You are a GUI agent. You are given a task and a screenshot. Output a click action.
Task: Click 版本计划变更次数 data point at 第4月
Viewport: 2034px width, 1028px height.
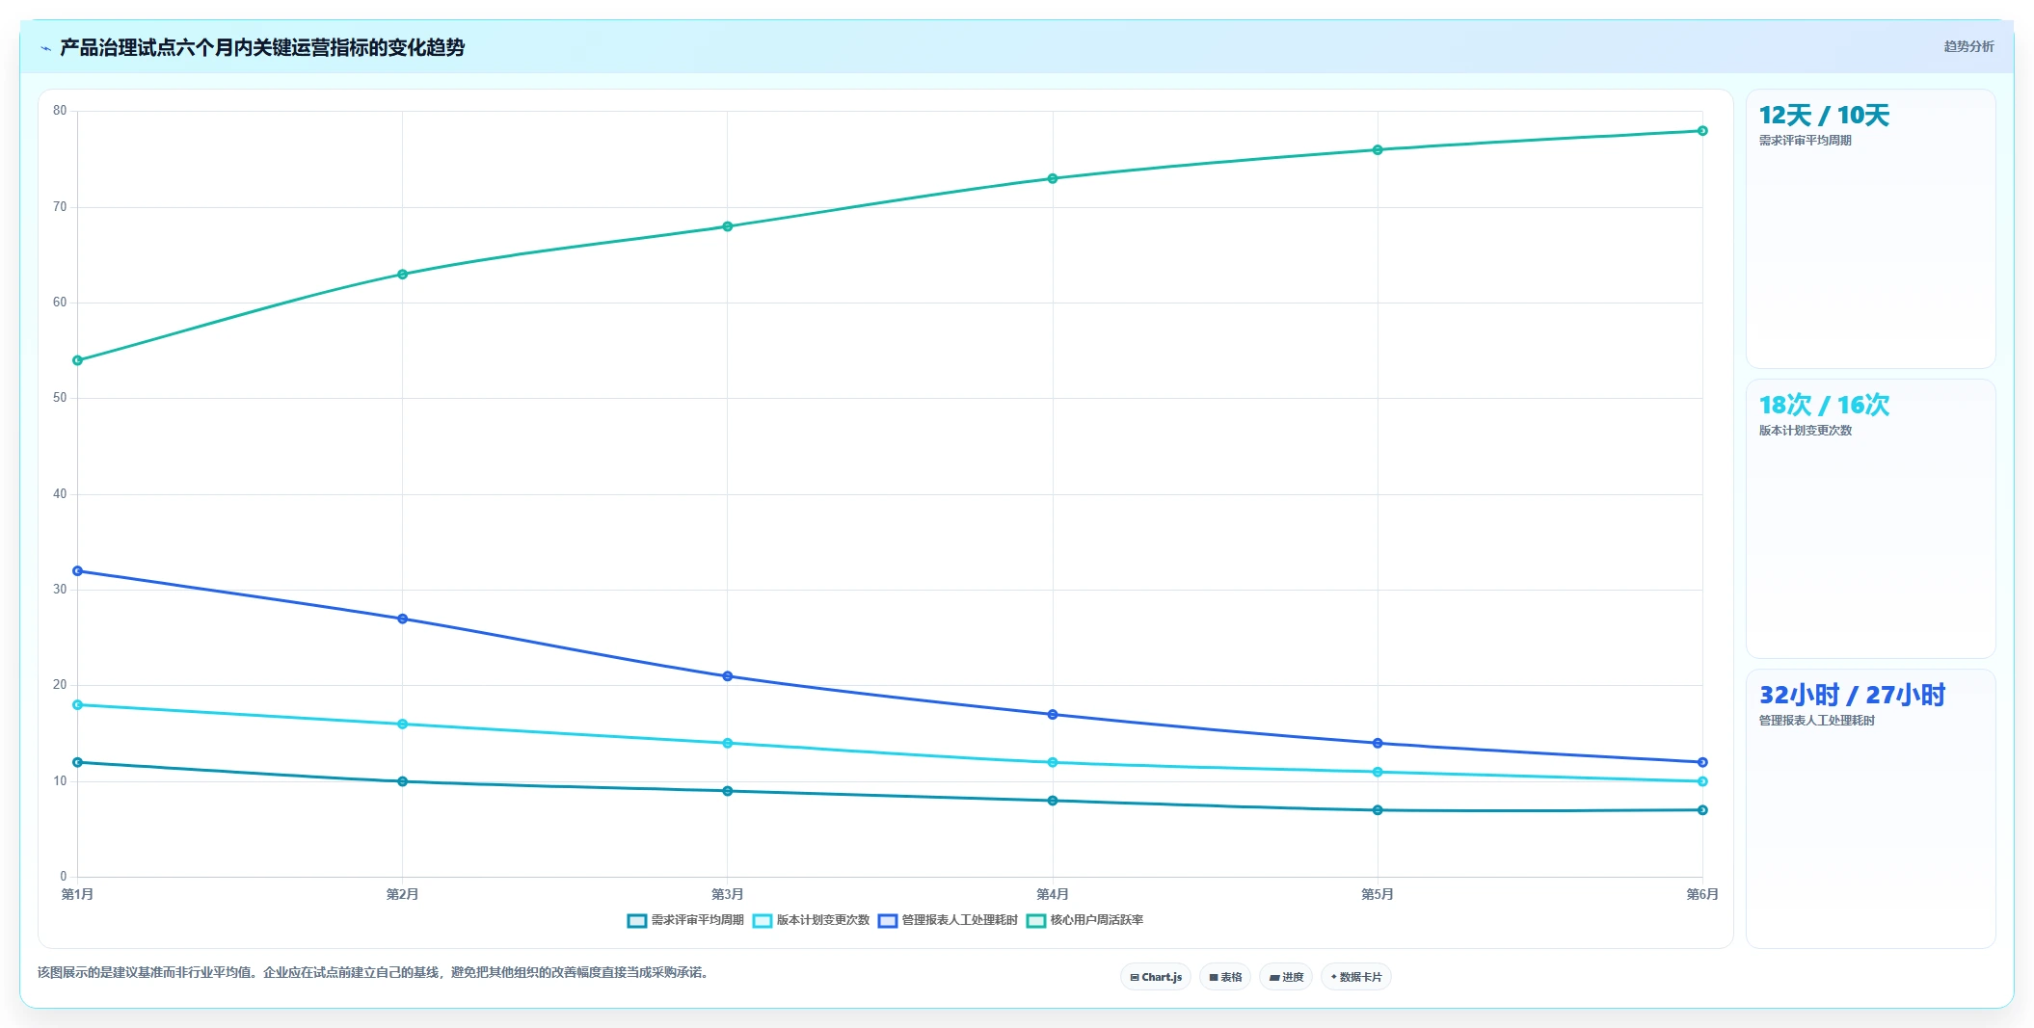tap(1053, 762)
